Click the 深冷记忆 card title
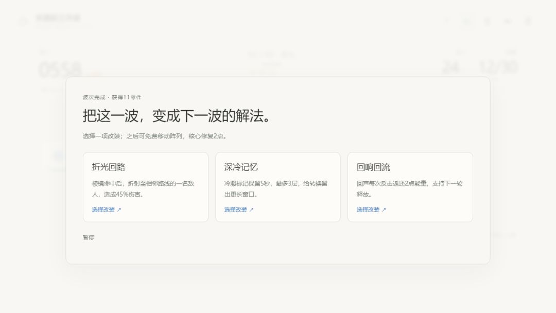This screenshot has width=556, height=313. [241, 167]
